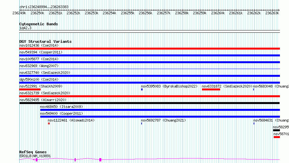289x163 pixels.
Task: Click the red bar under nsv58701 label
Action: pyautogui.click(x=277, y=137)
